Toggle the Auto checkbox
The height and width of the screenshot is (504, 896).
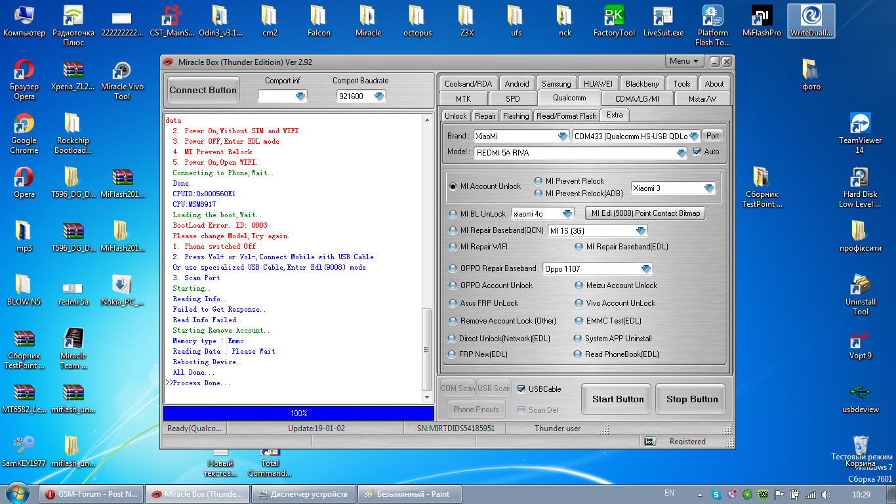(x=697, y=152)
